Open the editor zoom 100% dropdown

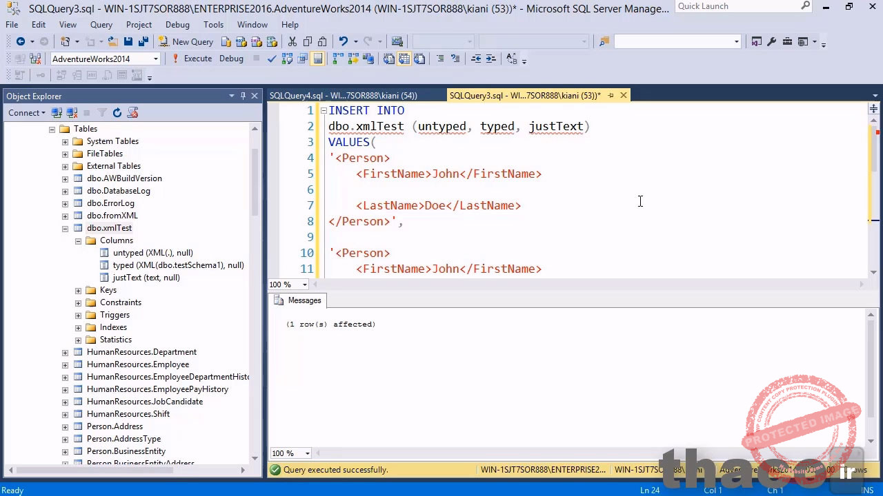[x=304, y=285]
